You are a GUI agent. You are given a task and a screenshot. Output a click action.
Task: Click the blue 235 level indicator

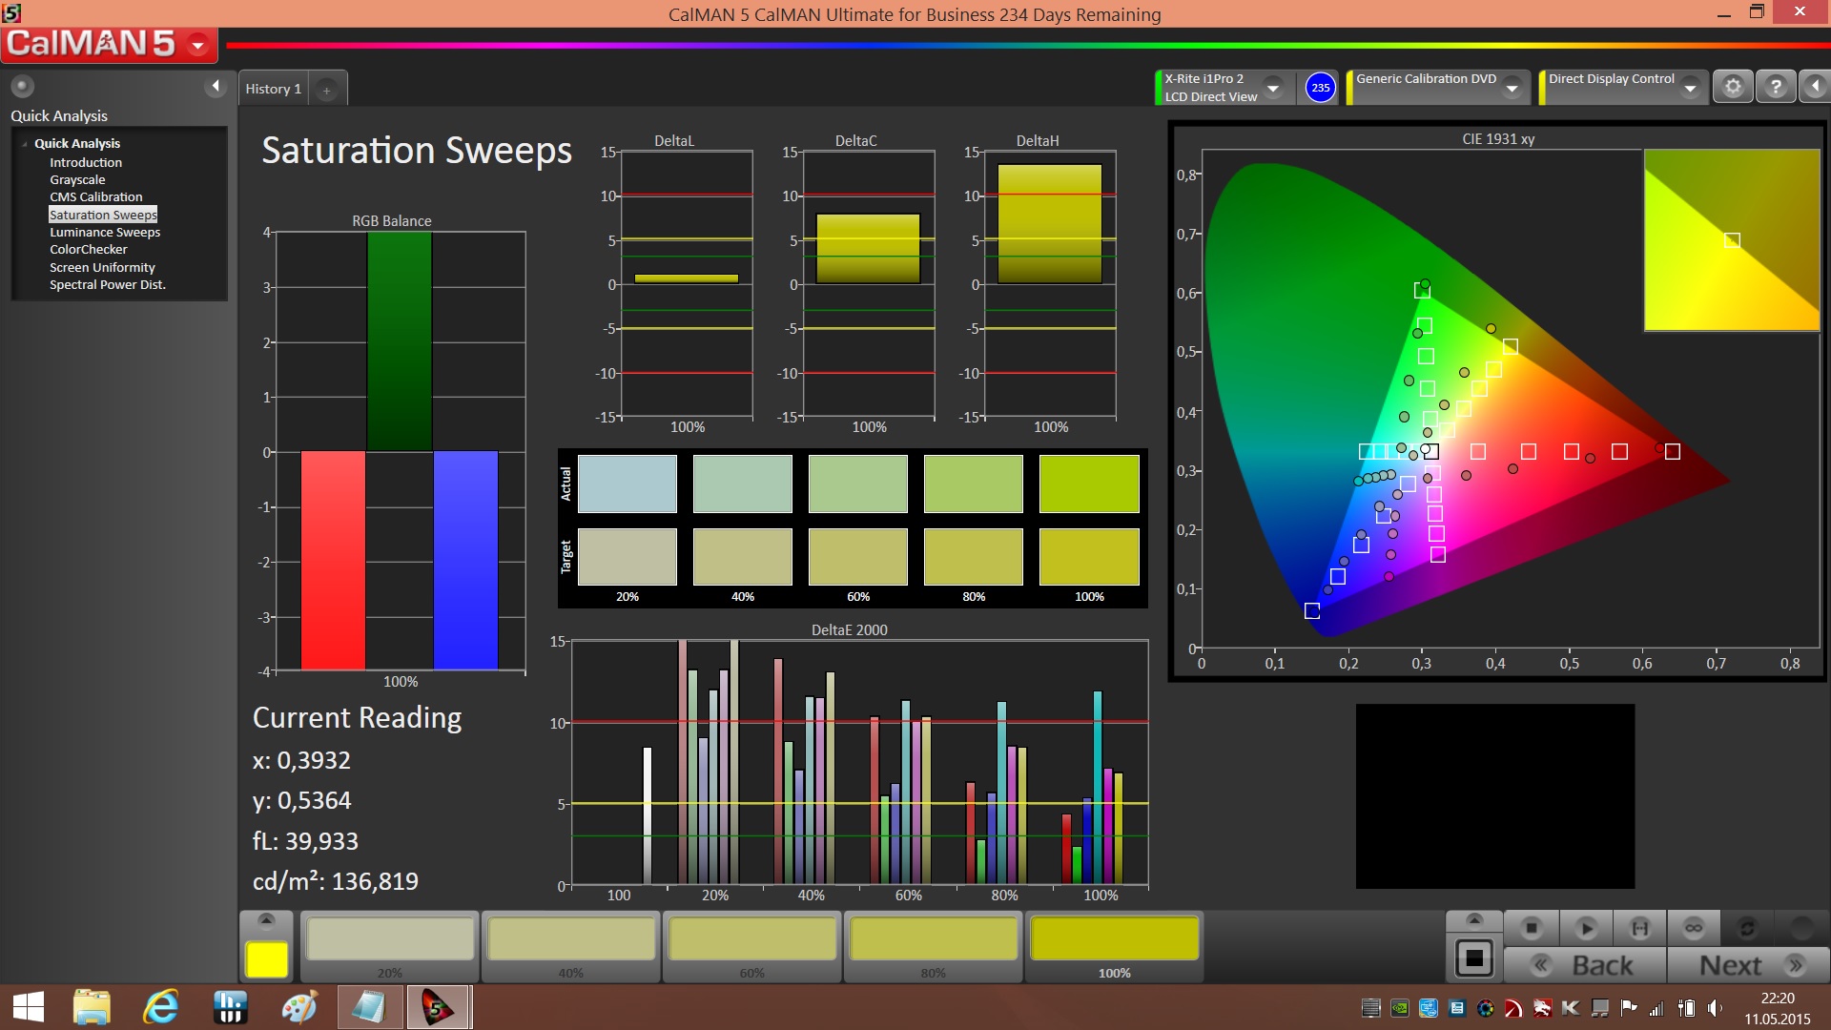click(1320, 87)
